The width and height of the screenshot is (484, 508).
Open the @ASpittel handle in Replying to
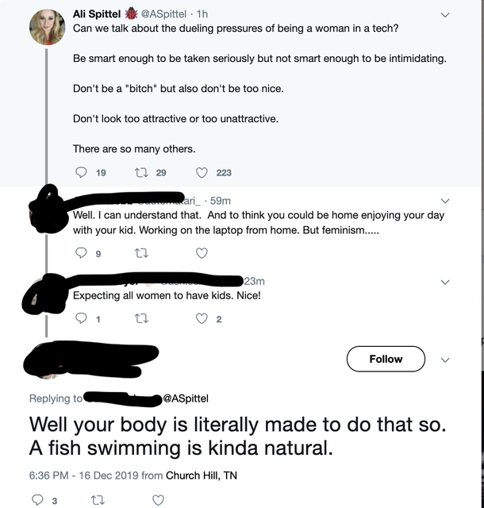(x=186, y=398)
